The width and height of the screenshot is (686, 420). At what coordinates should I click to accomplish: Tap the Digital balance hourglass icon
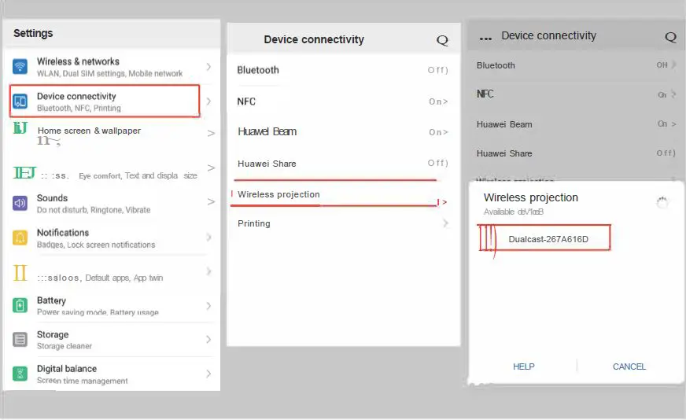(20, 374)
